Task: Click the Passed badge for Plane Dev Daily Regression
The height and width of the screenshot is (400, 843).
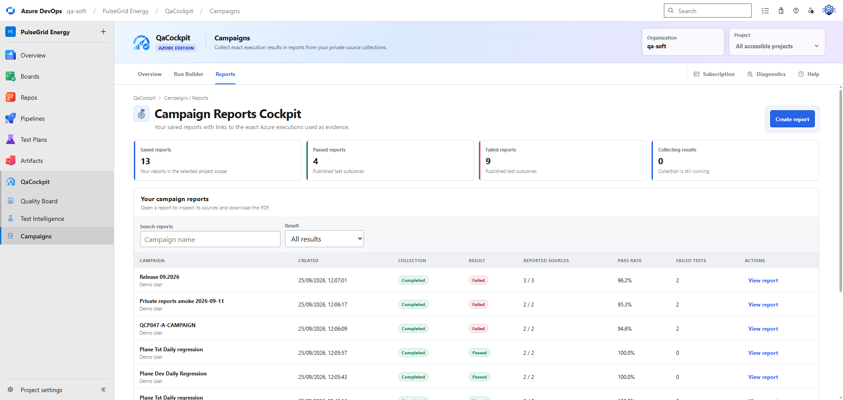Action: point(479,377)
